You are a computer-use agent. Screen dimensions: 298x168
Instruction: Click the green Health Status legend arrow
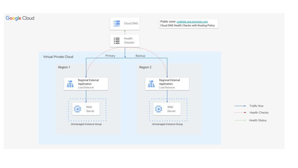click(x=240, y=120)
